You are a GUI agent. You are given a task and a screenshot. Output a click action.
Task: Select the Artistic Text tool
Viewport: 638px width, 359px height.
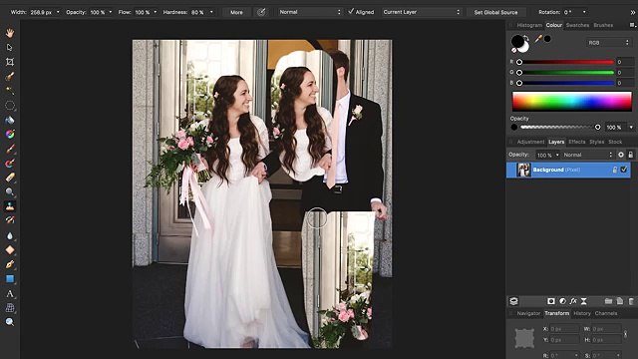(x=10, y=293)
